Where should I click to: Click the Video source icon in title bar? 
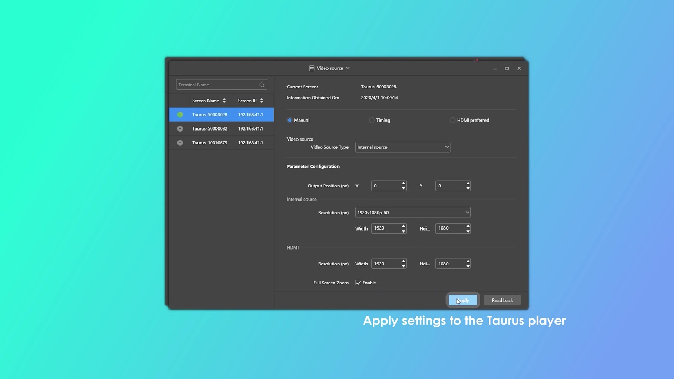(x=312, y=68)
